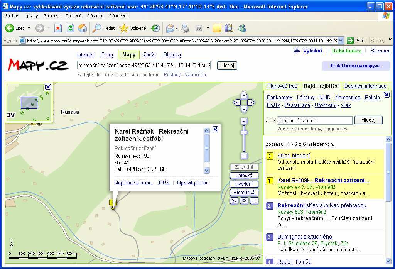Refresh the page with the green arrows icon
Screen dimensions: 395x269
point(70,28)
